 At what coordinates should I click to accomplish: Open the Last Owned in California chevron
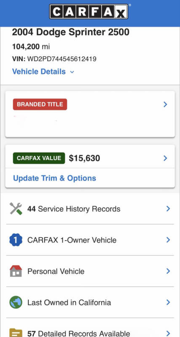pyautogui.click(x=168, y=302)
